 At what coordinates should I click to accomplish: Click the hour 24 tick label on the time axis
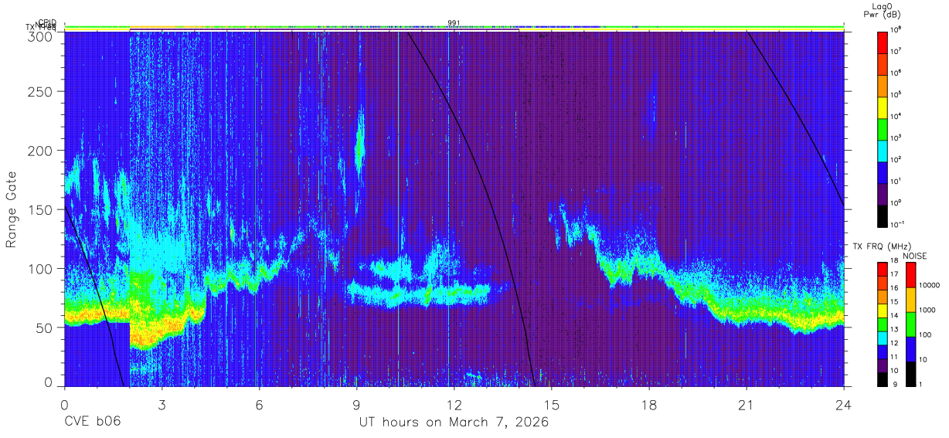pos(844,404)
